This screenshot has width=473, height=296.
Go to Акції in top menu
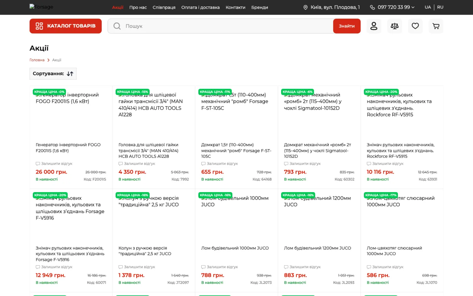point(118,7)
